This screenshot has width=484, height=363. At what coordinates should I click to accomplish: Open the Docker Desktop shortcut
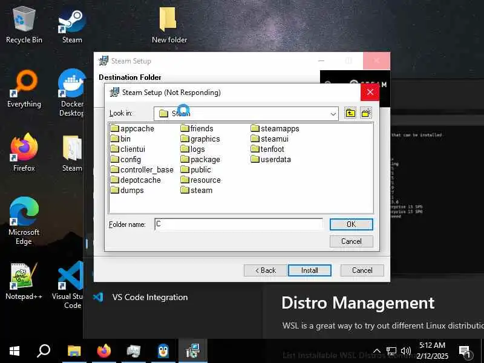click(71, 93)
